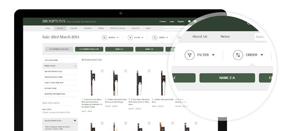This screenshot has width=290, height=131.
Task: Go to the Home nav item
Action: click(x=48, y=28)
